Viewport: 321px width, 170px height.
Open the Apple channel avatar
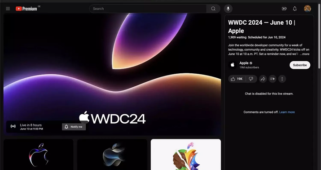[233, 65]
